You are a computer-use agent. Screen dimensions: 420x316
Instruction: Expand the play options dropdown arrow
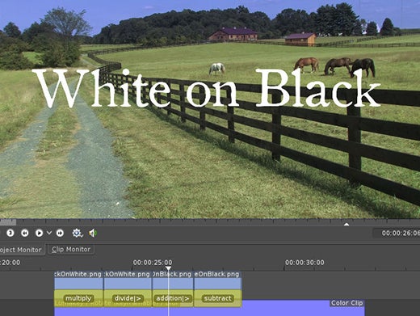pyautogui.click(x=49, y=233)
